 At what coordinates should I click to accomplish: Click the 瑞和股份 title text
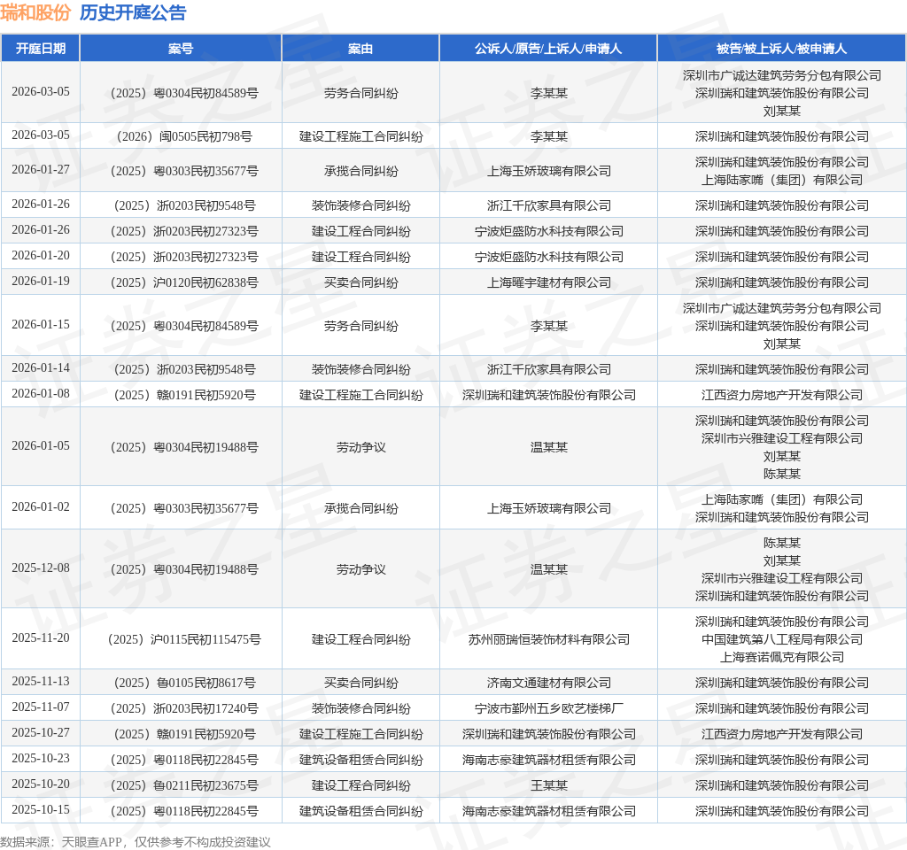point(35,12)
